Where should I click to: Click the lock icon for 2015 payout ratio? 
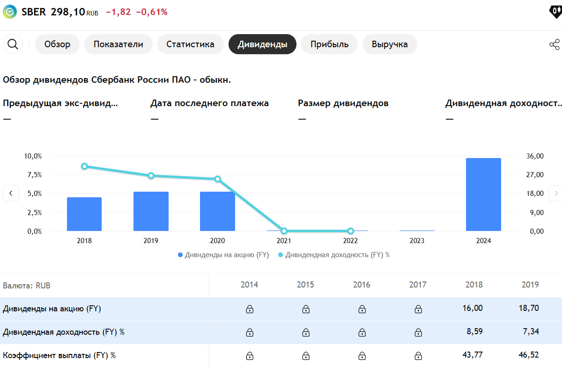coord(306,355)
